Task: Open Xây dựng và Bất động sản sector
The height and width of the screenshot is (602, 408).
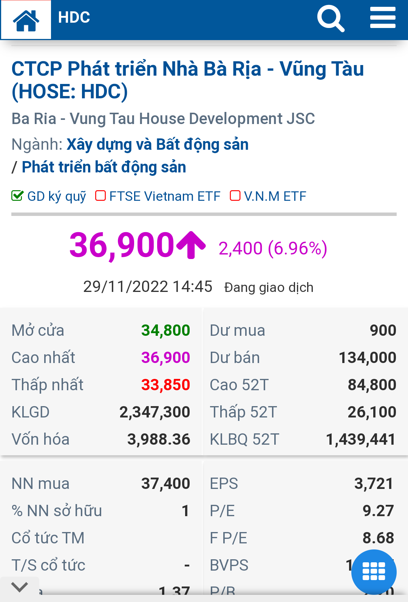Action: click(x=158, y=144)
